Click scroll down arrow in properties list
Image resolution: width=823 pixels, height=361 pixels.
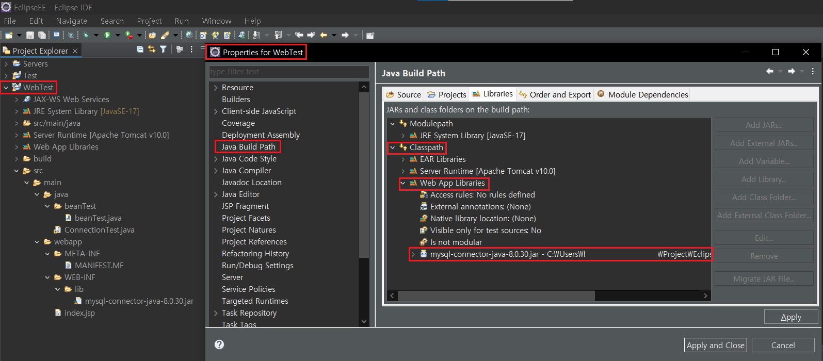pos(364,321)
